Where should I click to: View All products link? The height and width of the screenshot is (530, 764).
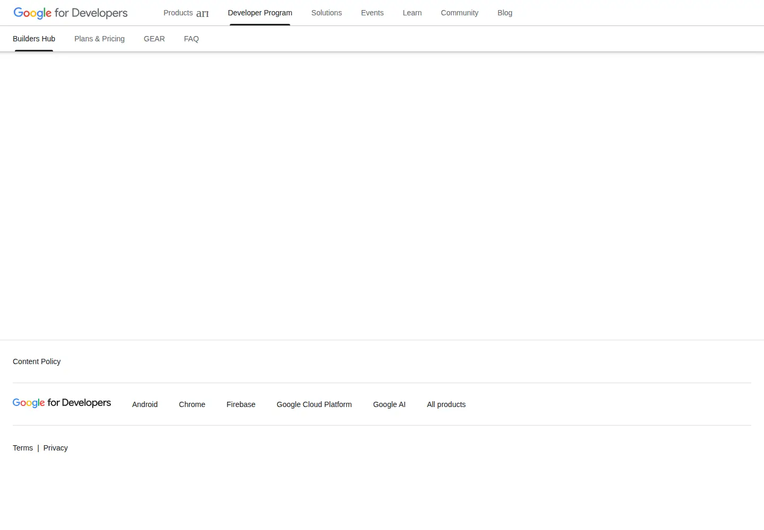tap(446, 404)
